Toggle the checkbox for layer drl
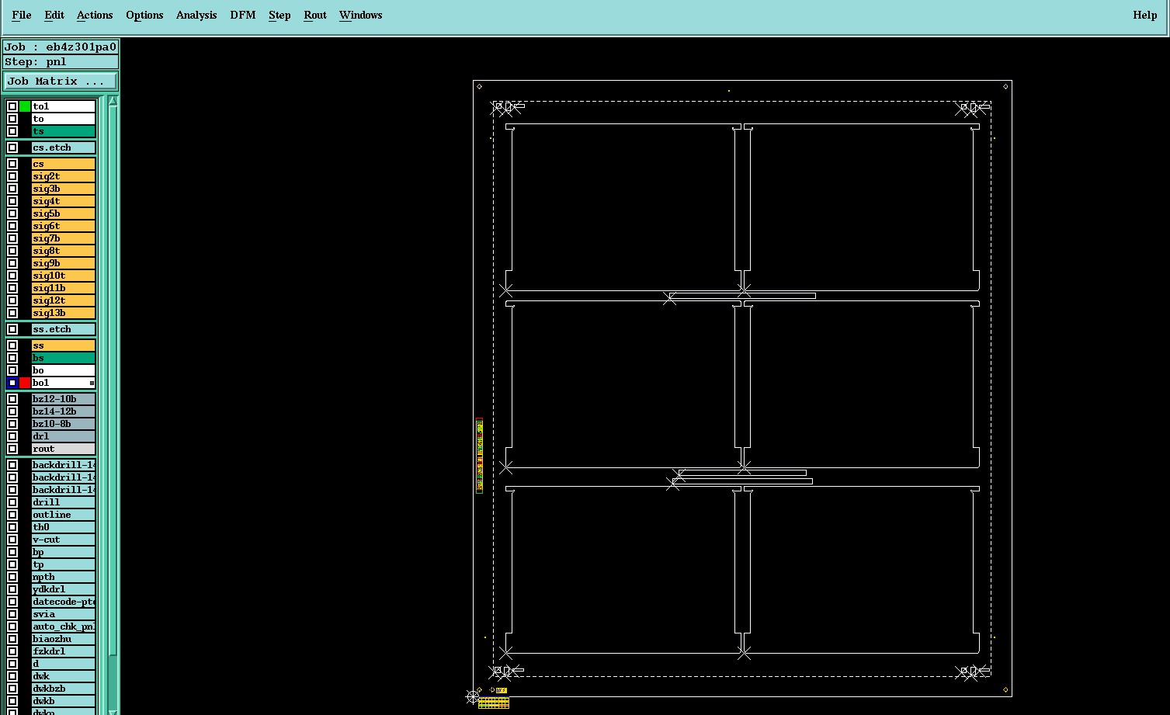 click(x=12, y=436)
